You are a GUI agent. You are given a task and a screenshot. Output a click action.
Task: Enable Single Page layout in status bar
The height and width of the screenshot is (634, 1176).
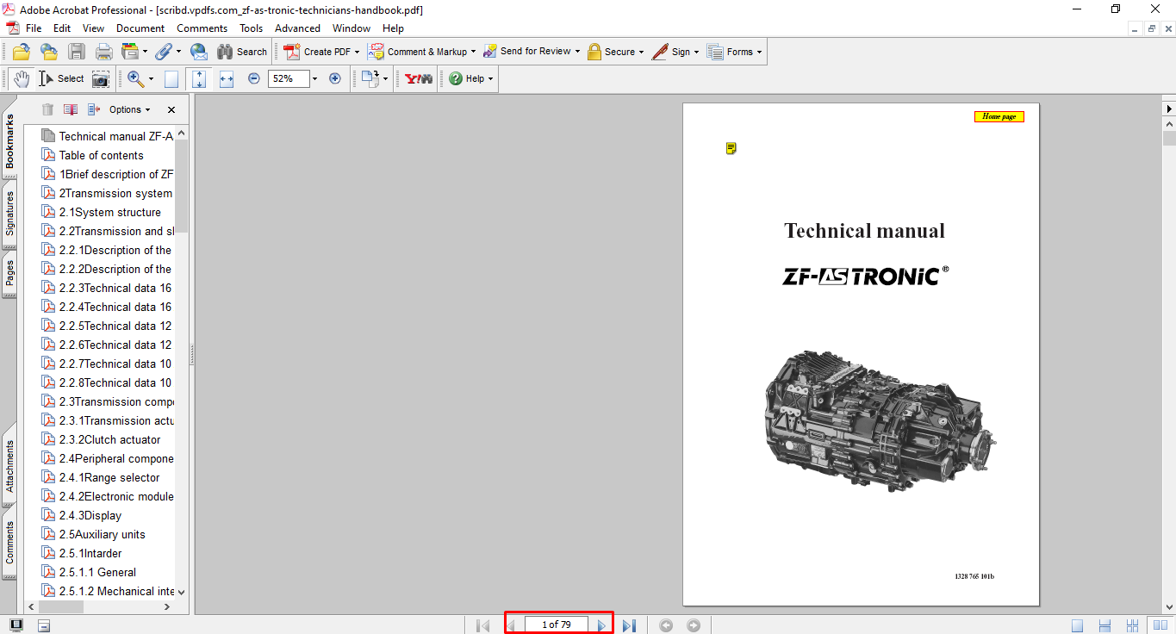pyautogui.click(x=1078, y=625)
